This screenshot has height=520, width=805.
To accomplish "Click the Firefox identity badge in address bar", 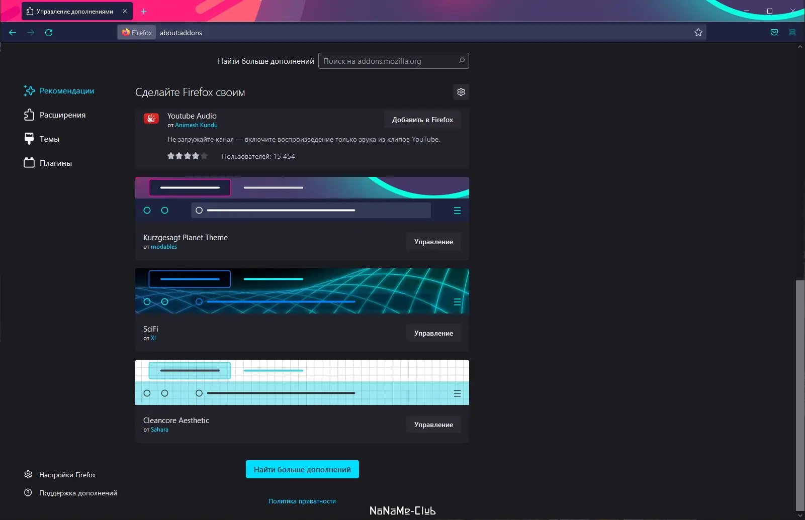I will click(137, 33).
